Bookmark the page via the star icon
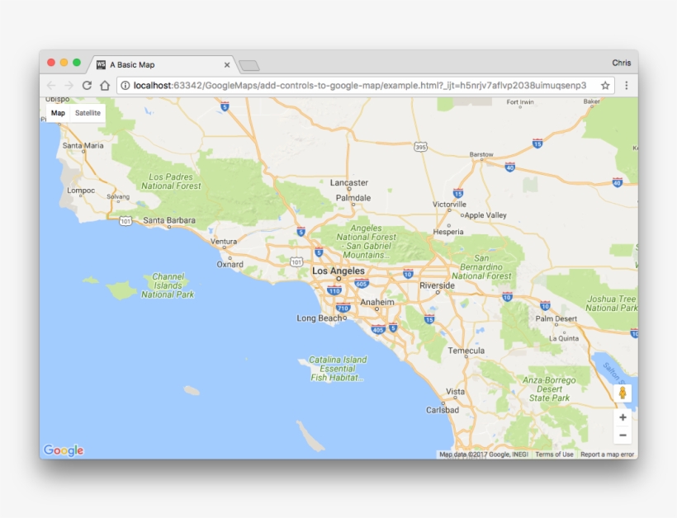Image resolution: width=677 pixels, height=518 pixels. (x=604, y=85)
